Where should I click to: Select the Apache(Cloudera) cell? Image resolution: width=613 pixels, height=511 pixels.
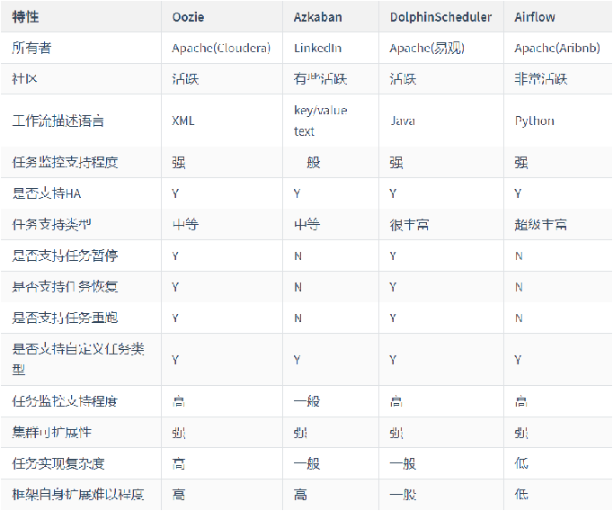tap(221, 48)
